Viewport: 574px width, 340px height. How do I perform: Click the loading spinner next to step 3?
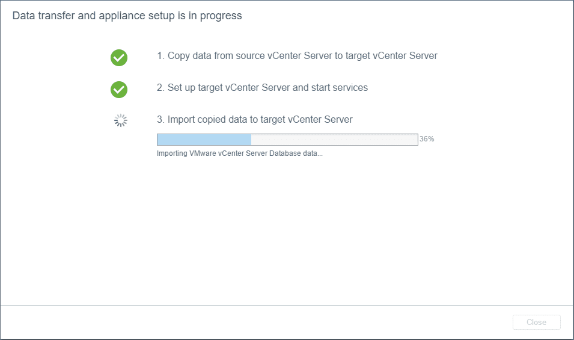coord(121,121)
